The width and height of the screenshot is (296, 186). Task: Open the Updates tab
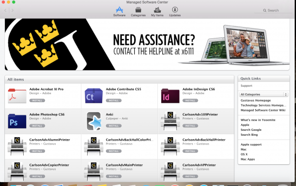coord(175,12)
